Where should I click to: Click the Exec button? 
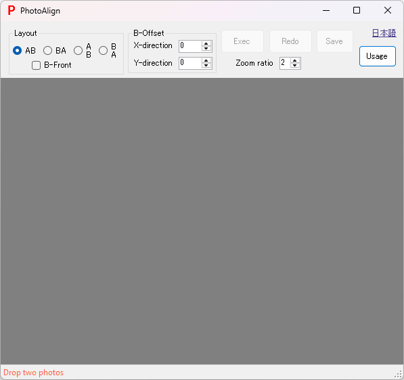[x=242, y=41]
